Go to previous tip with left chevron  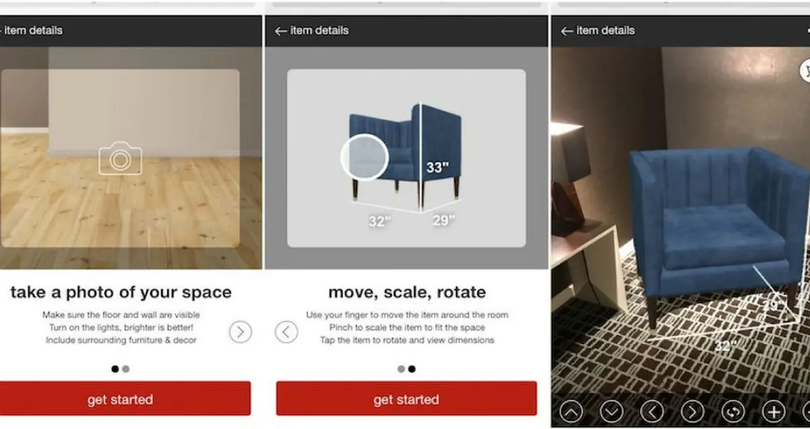[x=286, y=332]
